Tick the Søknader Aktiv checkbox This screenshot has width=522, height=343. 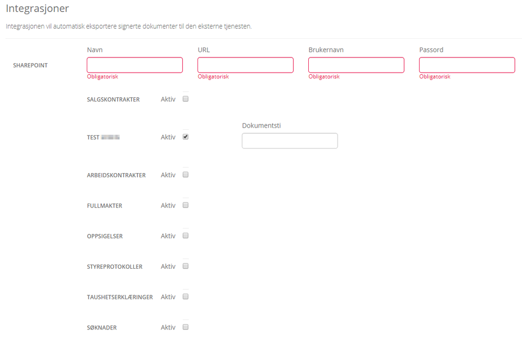pos(185,327)
